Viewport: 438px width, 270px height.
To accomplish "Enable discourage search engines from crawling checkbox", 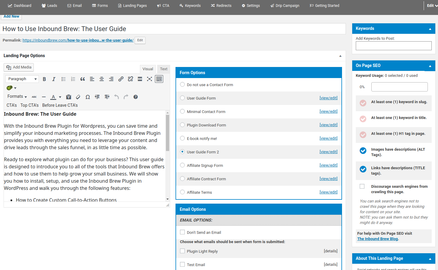I will [362, 187].
